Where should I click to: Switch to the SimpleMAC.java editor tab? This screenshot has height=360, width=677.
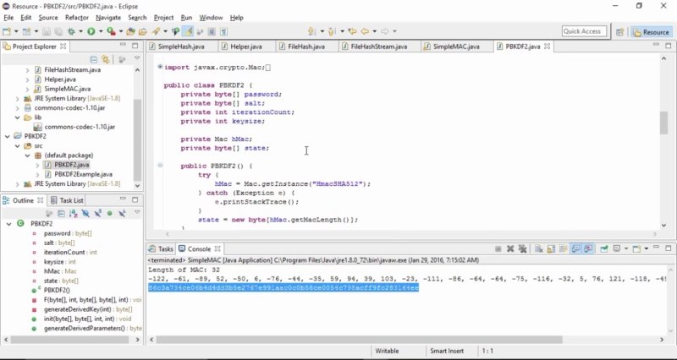(x=456, y=46)
